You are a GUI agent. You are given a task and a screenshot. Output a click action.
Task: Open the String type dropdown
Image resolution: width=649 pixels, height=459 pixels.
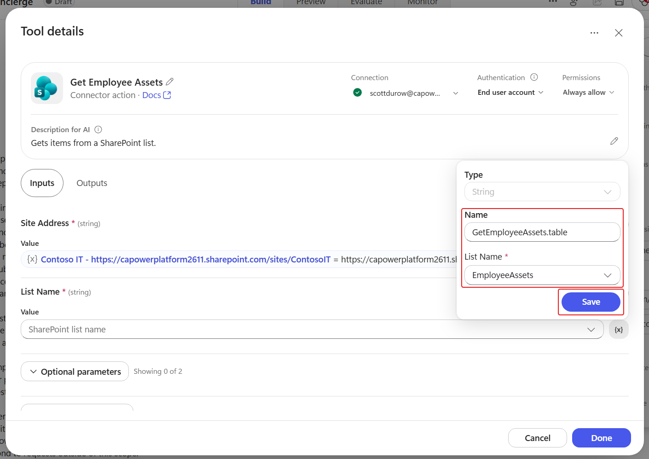[542, 192]
